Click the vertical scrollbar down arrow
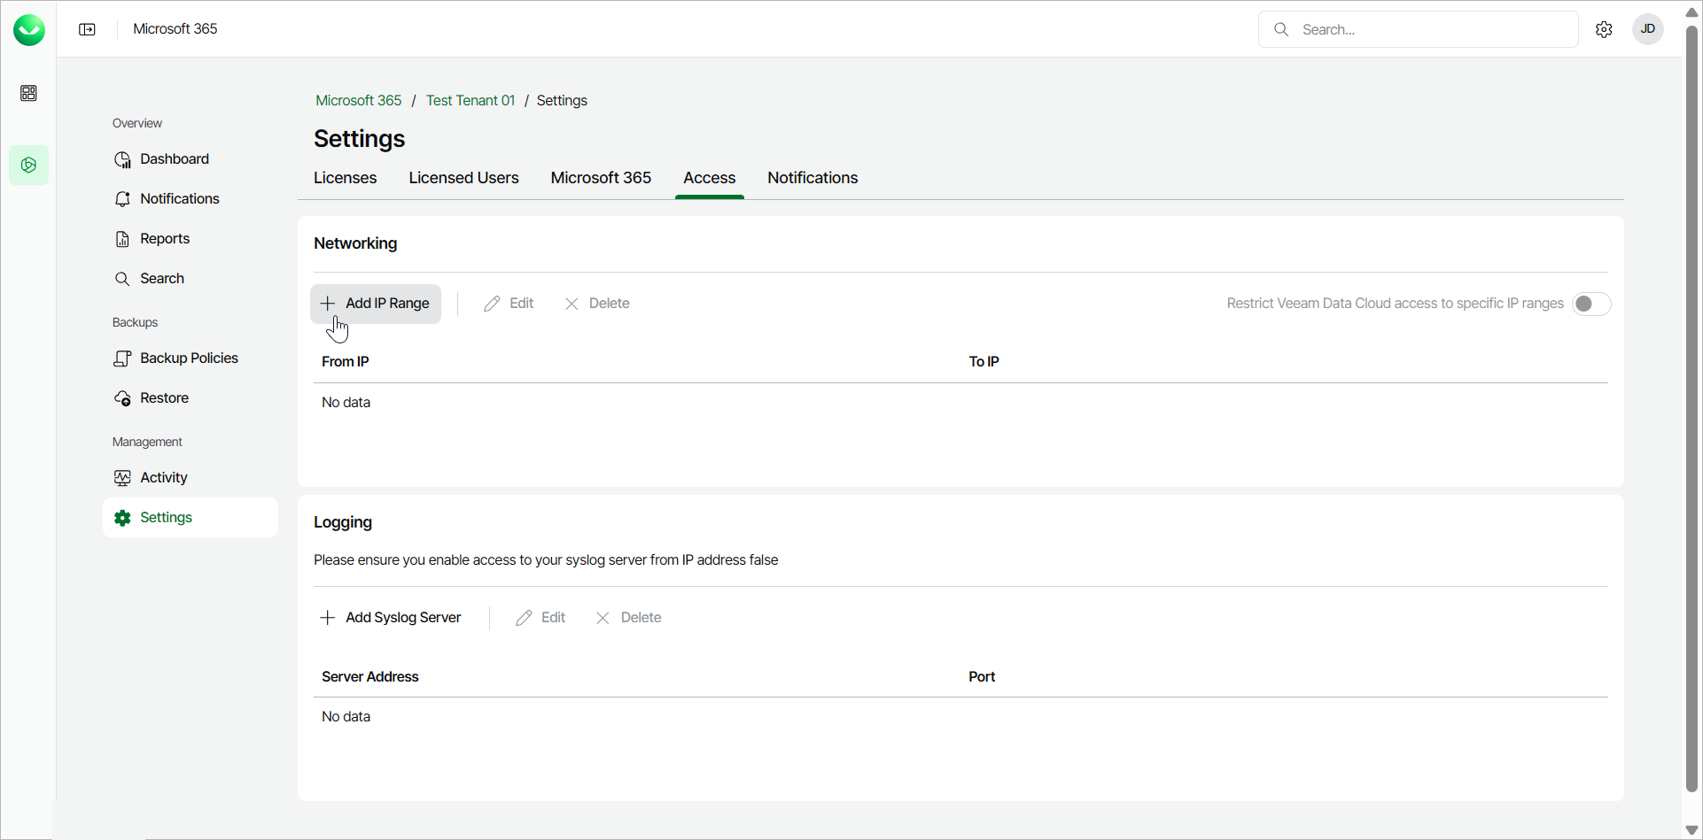 tap(1691, 830)
